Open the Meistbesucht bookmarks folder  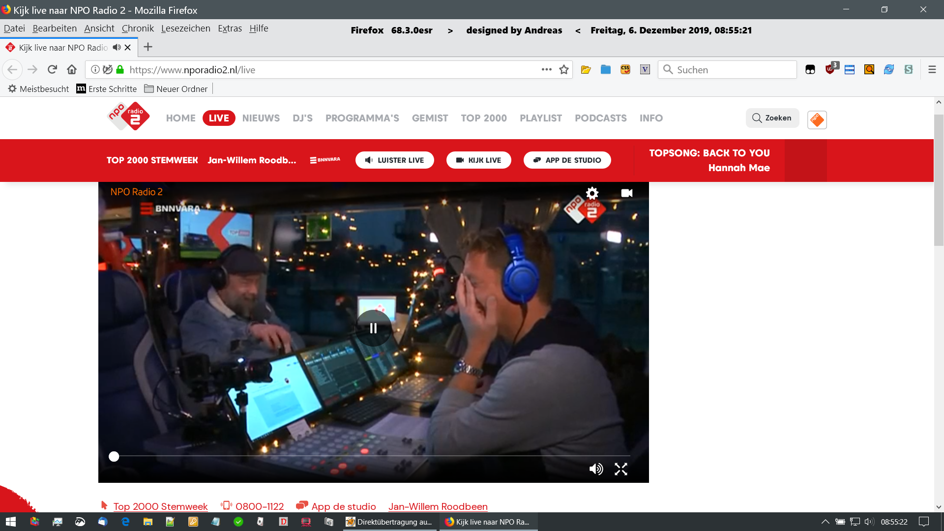pyautogui.click(x=38, y=89)
